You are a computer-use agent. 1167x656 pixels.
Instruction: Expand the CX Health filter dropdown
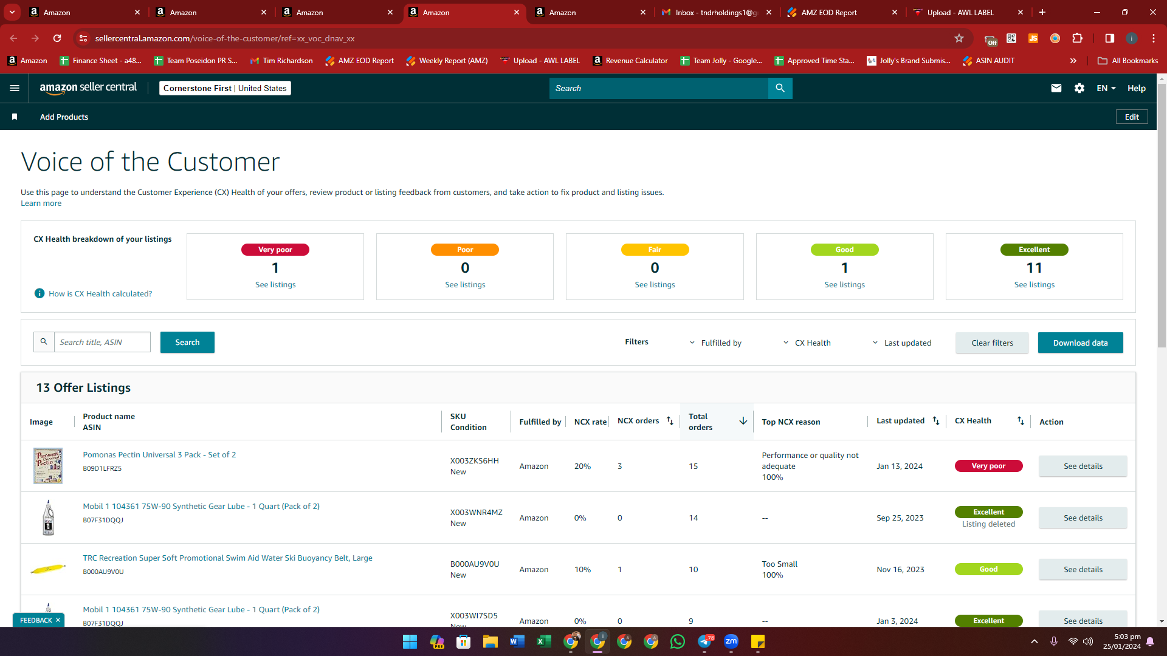[807, 343]
